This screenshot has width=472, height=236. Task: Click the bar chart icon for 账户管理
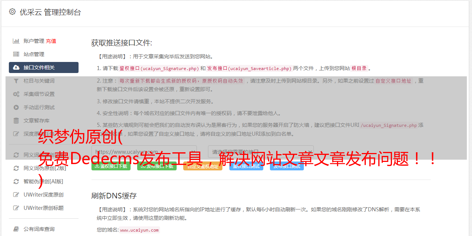tap(16, 41)
